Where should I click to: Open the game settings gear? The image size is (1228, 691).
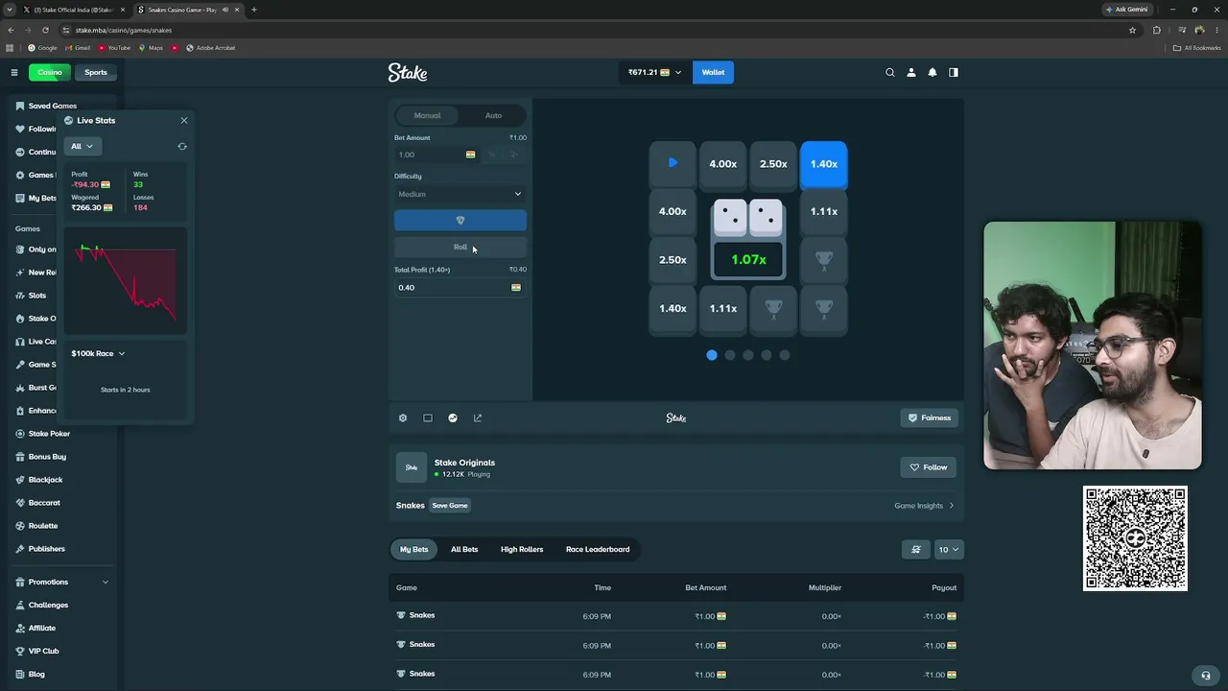pyautogui.click(x=403, y=417)
